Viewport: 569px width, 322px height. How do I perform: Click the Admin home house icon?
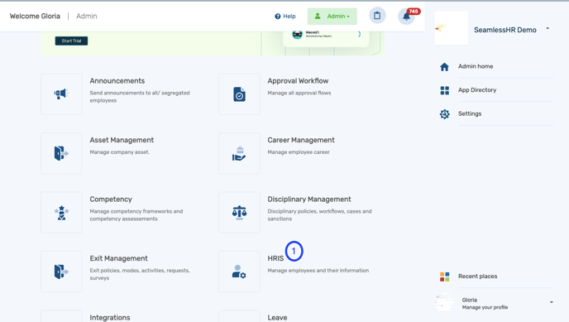pyautogui.click(x=445, y=67)
